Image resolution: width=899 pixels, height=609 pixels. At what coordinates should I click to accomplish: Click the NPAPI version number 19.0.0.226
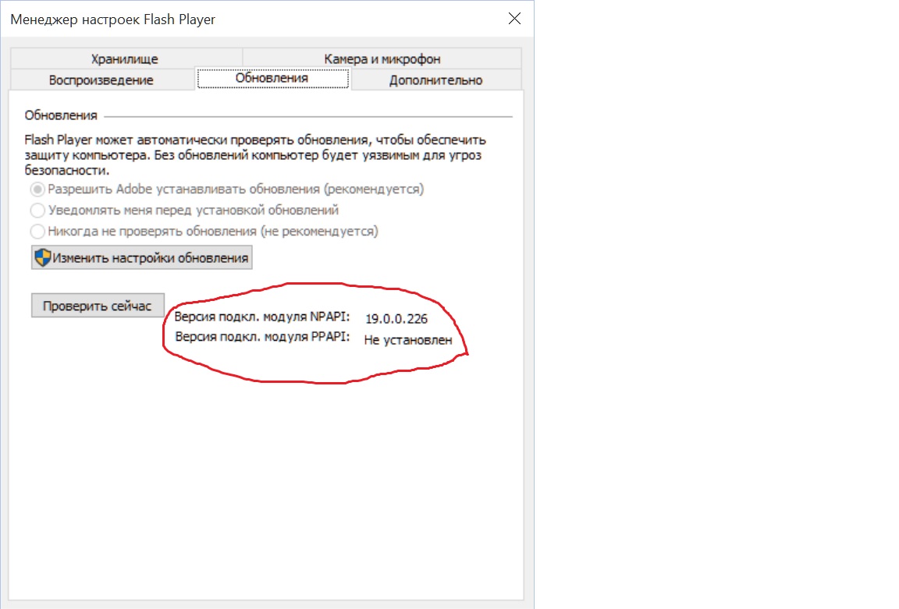pos(396,319)
